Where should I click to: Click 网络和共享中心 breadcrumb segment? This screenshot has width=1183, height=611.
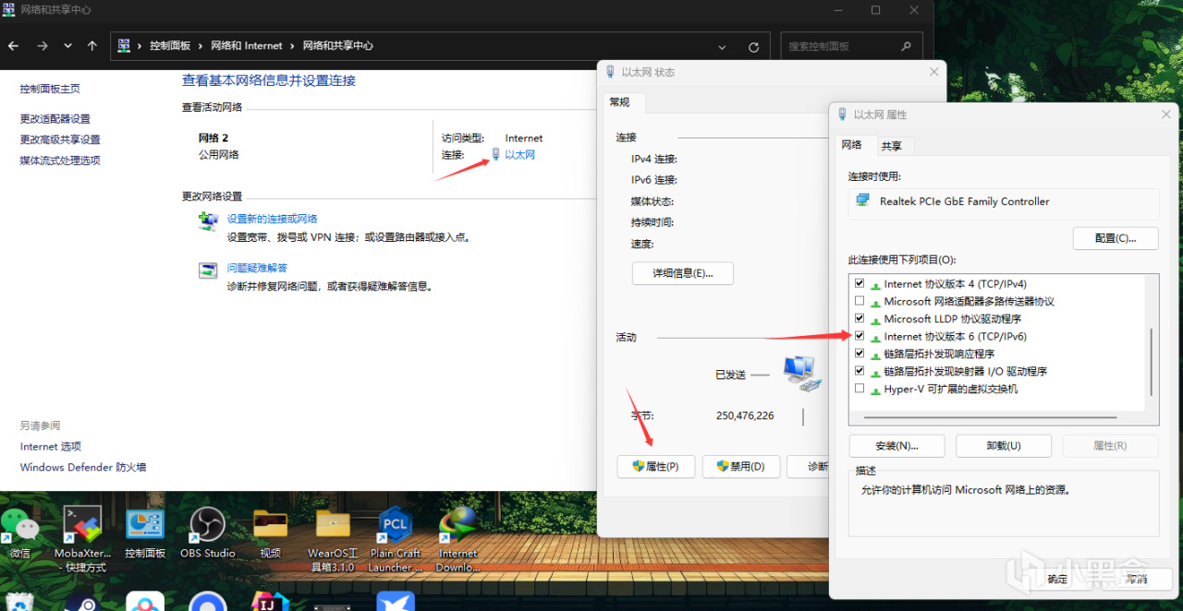337,45
